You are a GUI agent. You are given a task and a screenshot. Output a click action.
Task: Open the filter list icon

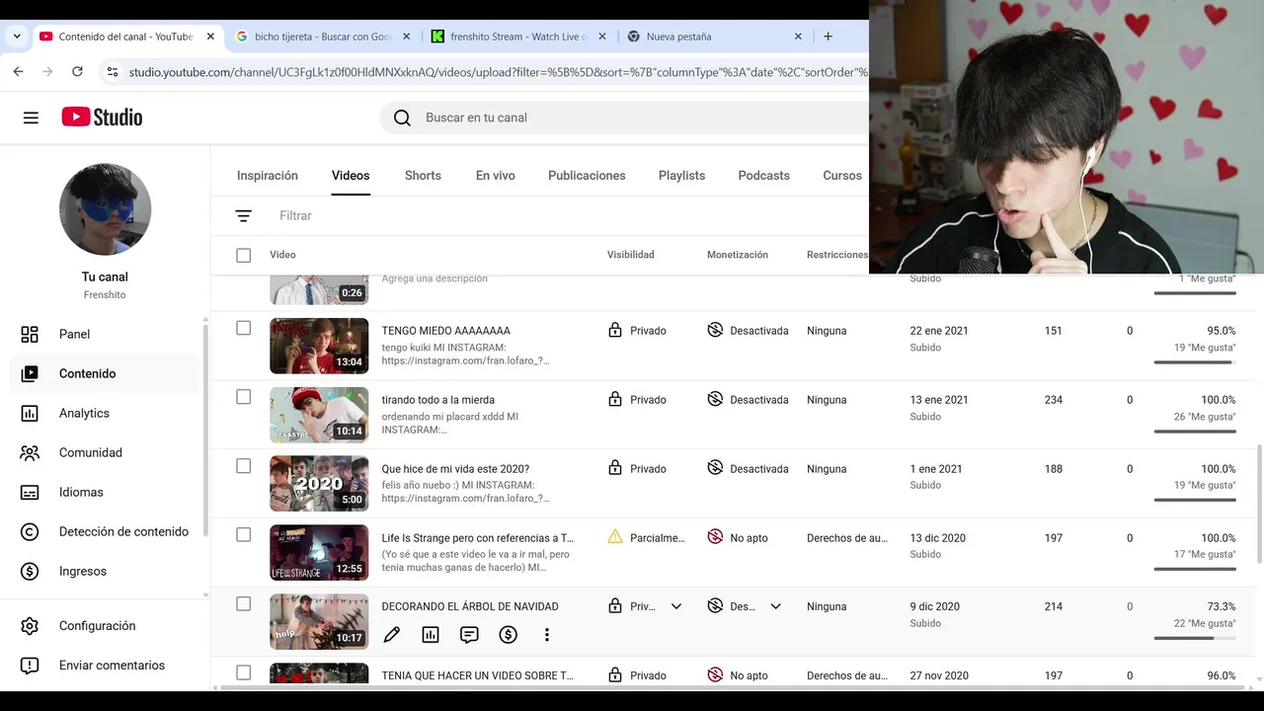[x=244, y=215]
